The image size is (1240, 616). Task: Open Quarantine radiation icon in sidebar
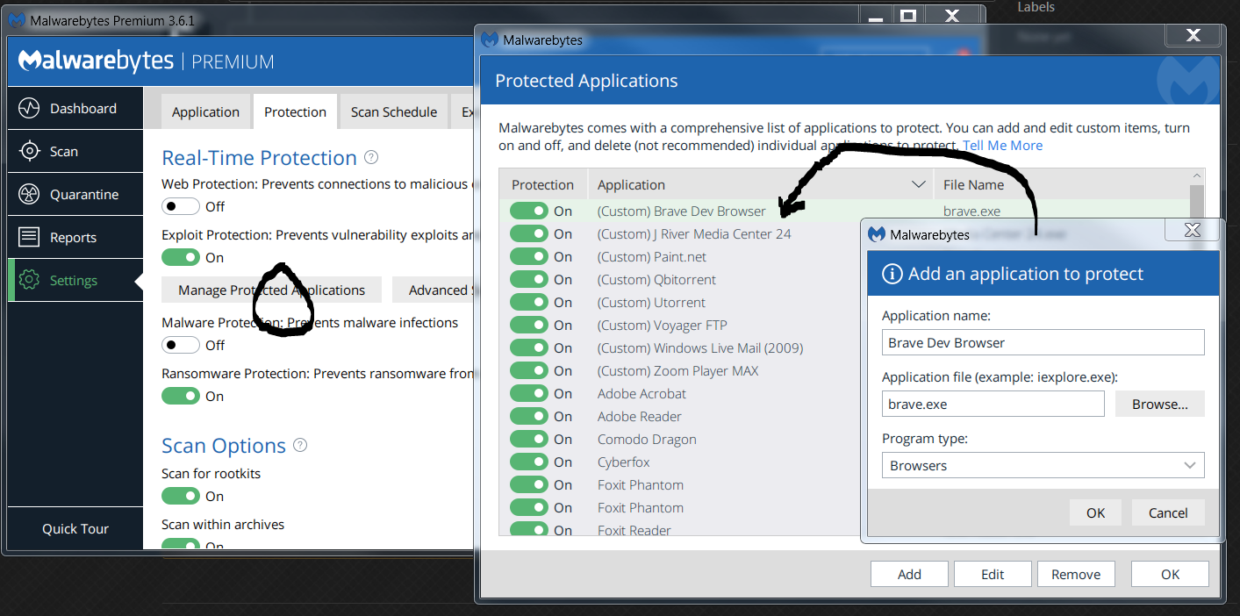tap(30, 194)
